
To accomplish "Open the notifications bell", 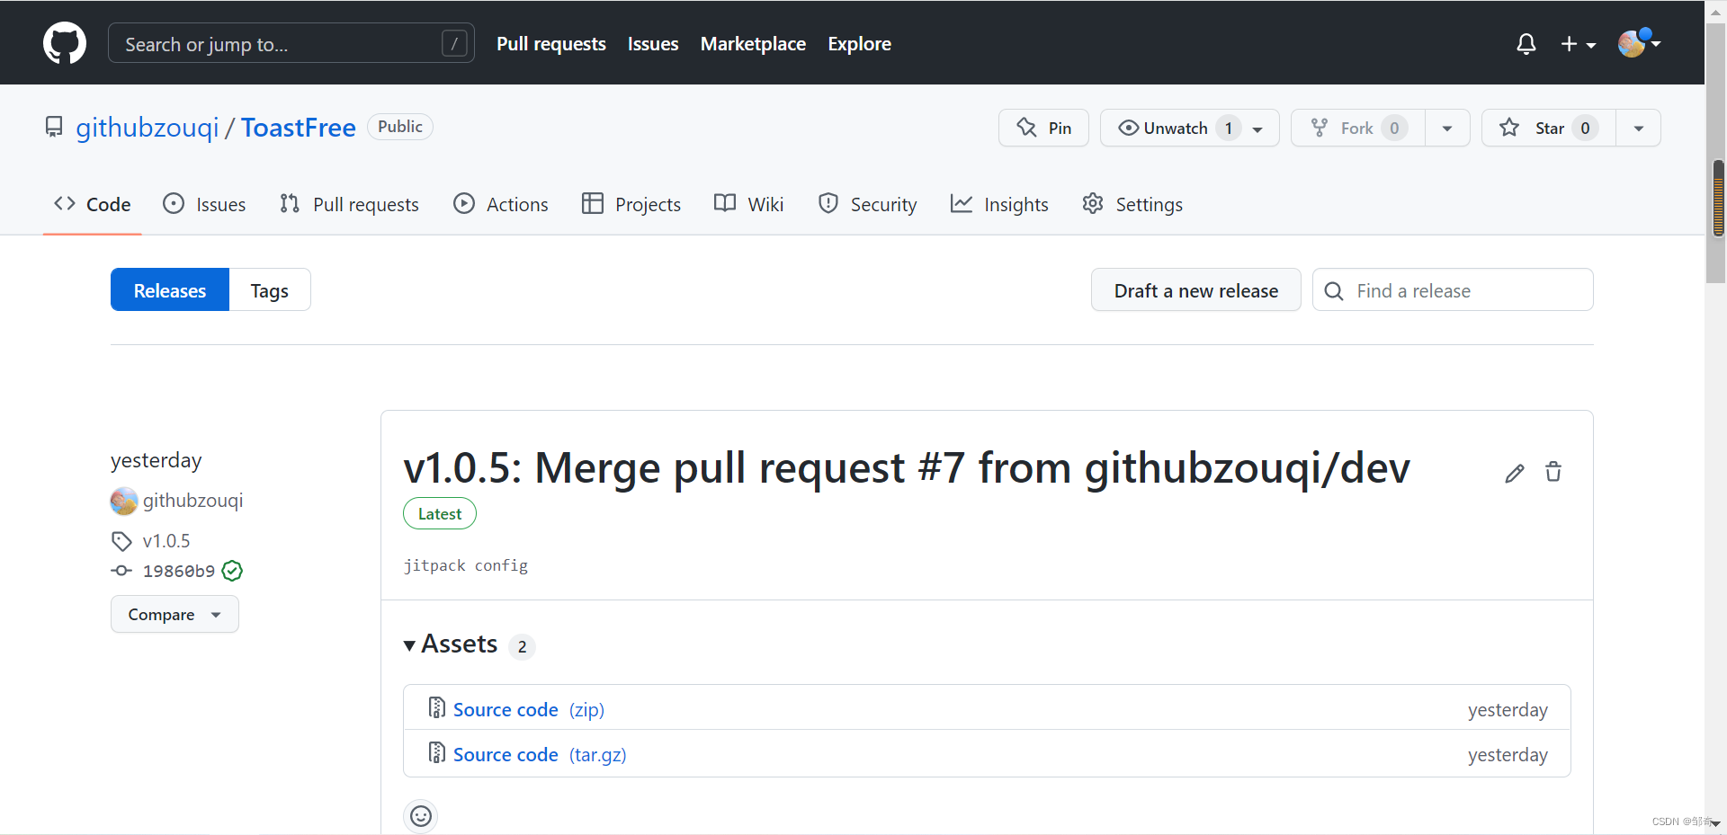I will pyautogui.click(x=1526, y=44).
